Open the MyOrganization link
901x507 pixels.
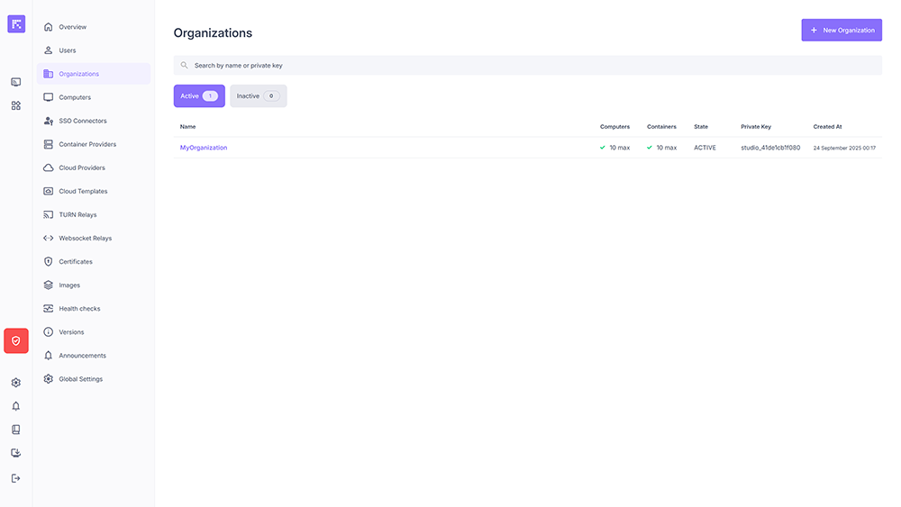click(204, 148)
